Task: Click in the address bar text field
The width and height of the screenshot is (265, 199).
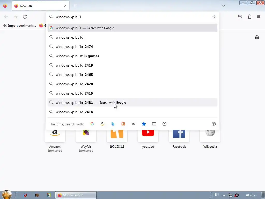Action: click(x=133, y=17)
